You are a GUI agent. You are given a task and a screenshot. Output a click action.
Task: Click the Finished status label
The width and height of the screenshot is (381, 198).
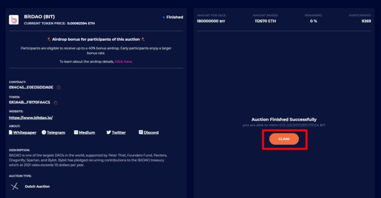[175, 17]
